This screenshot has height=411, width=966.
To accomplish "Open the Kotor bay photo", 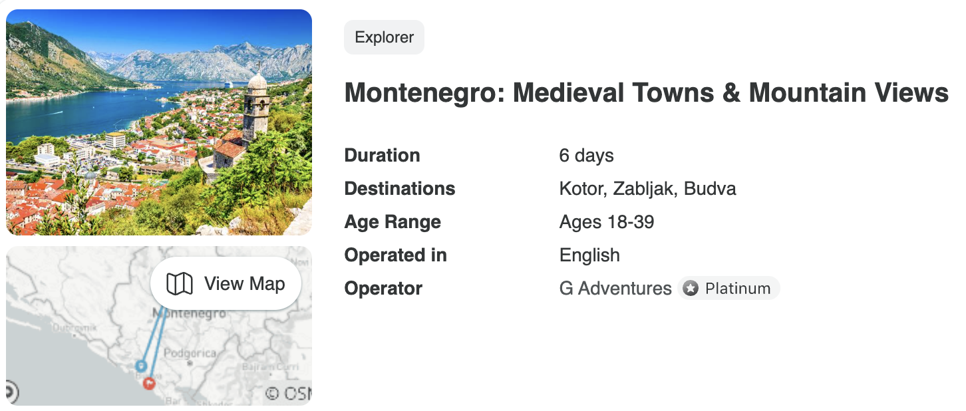I will click(x=159, y=122).
